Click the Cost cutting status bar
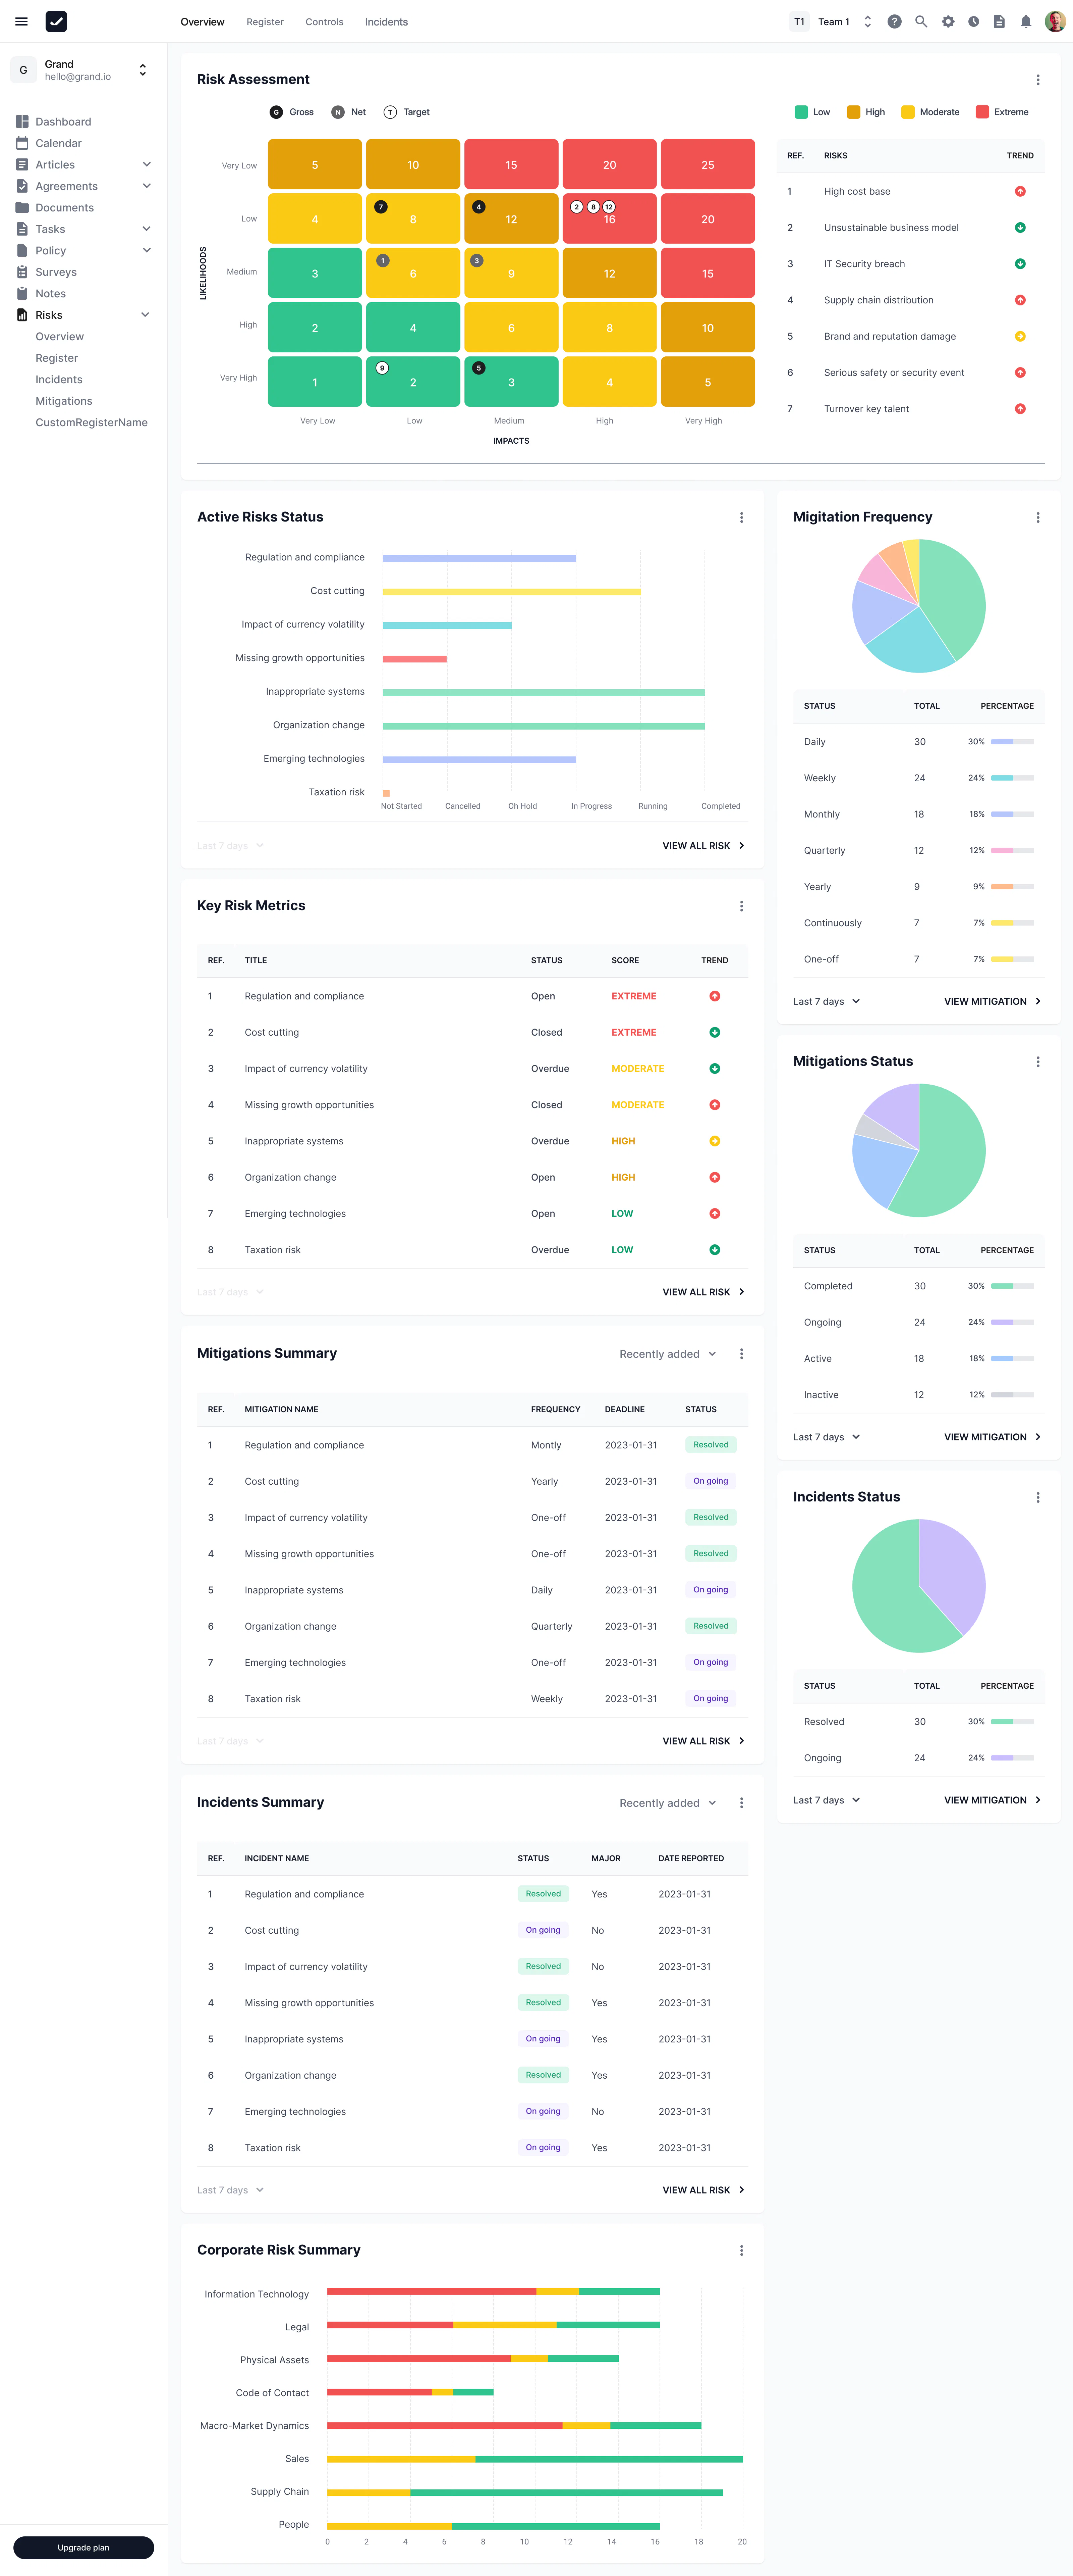The image size is (1073, 2576). [x=512, y=592]
